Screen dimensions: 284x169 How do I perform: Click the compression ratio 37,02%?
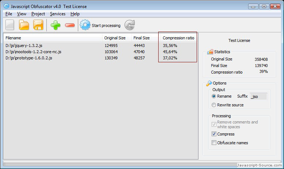click(170, 58)
